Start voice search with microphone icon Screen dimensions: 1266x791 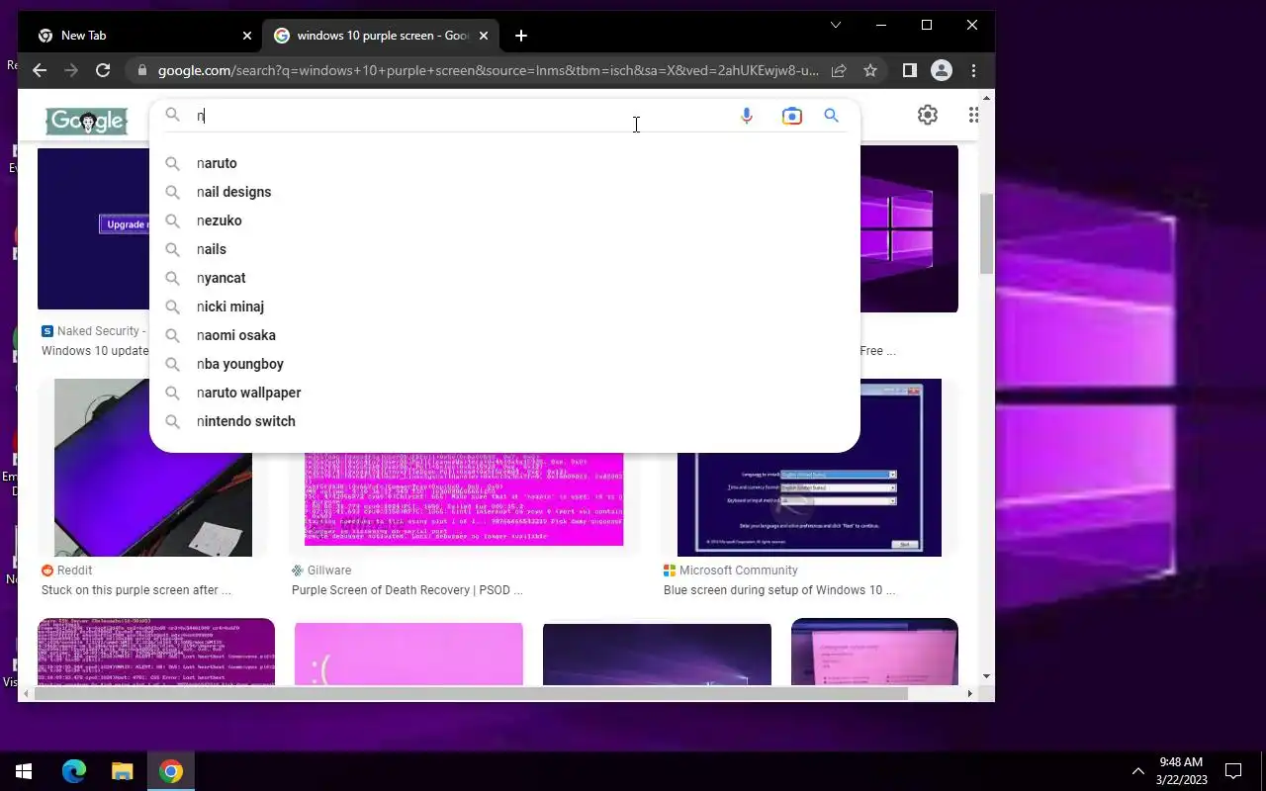point(747,116)
